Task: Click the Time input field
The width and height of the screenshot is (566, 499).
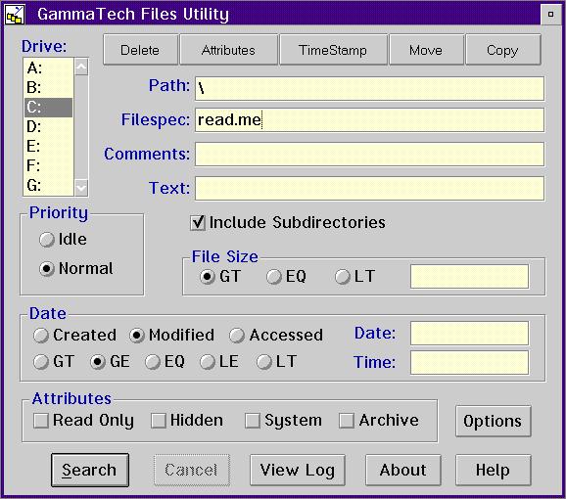Action: tap(470, 362)
